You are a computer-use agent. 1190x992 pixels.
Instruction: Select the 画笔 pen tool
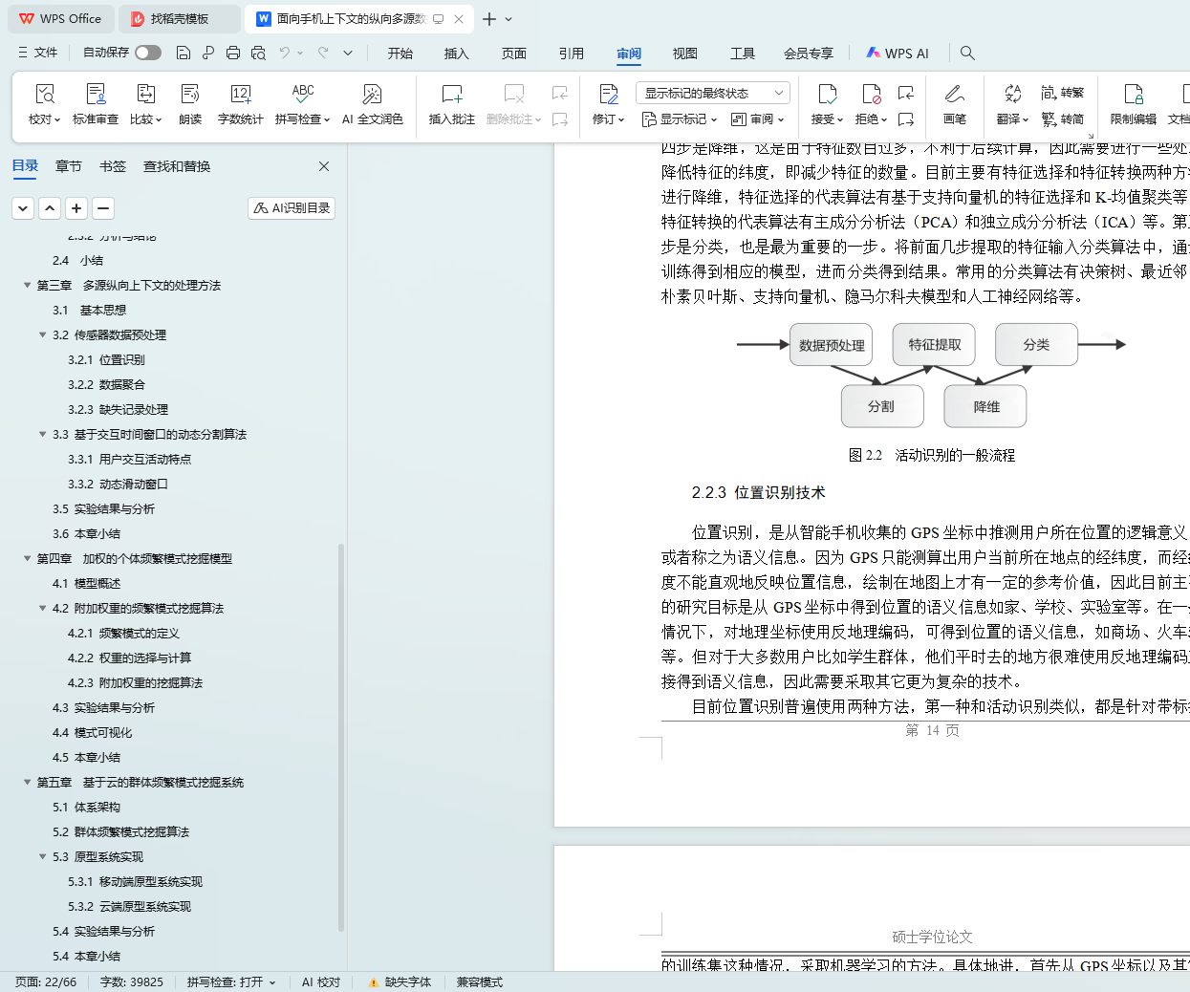(x=954, y=104)
